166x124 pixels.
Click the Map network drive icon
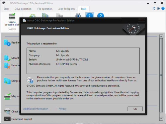tap(7, 96)
